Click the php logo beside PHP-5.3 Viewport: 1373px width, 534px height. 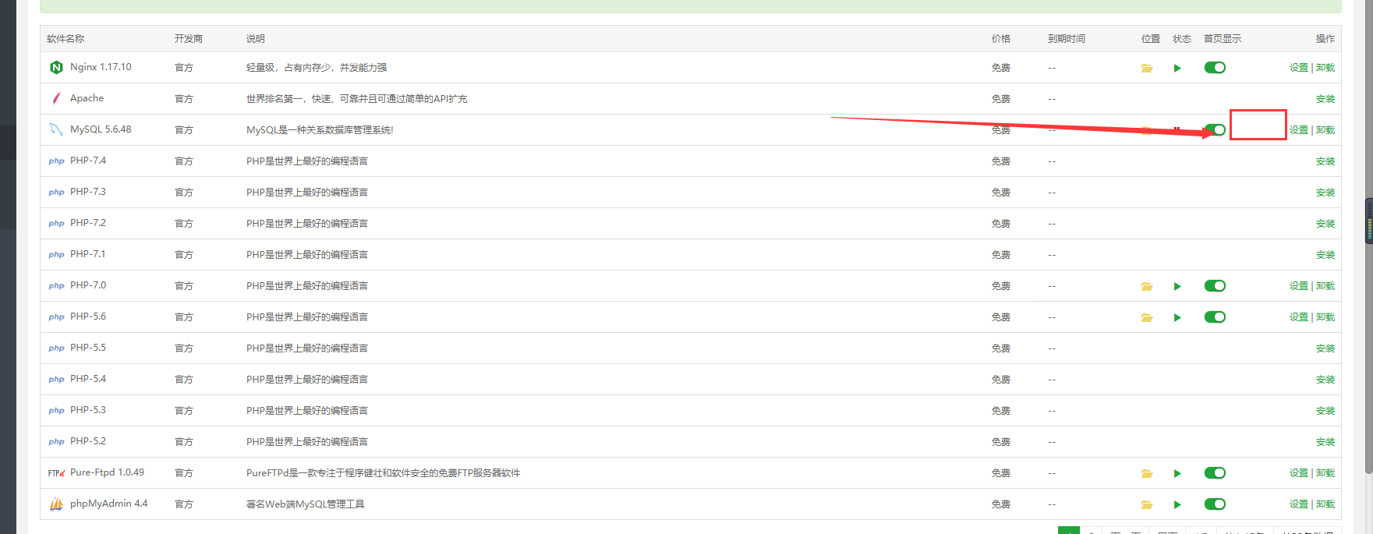pos(56,411)
